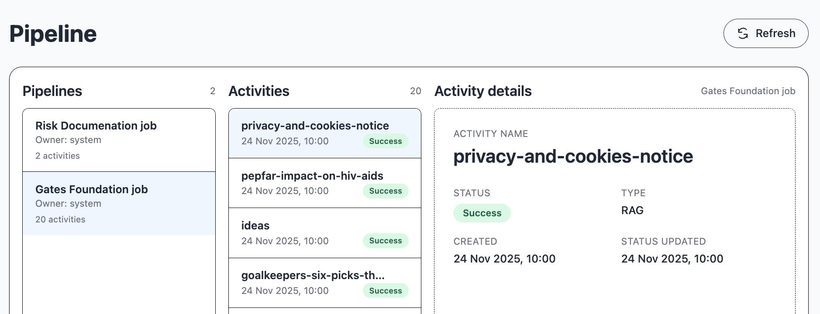This screenshot has height=314, width=820.
Task: Click the Activities section heading
Action: pyautogui.click(x=259, y=91)
